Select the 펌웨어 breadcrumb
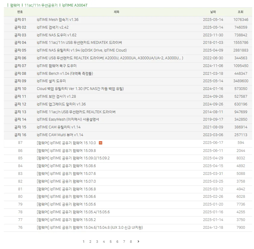Viewport: 254px width, 249px height. [15, 5]
